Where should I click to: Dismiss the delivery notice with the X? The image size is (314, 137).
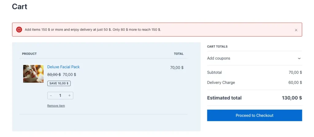(296, 30)
